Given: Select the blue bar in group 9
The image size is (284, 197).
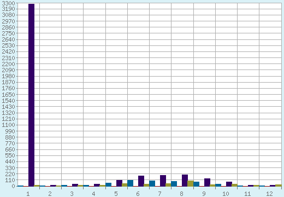Looking at the screenshot, I should [x=196, y=184].
